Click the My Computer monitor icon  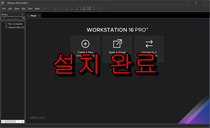(x=6, y=24)
